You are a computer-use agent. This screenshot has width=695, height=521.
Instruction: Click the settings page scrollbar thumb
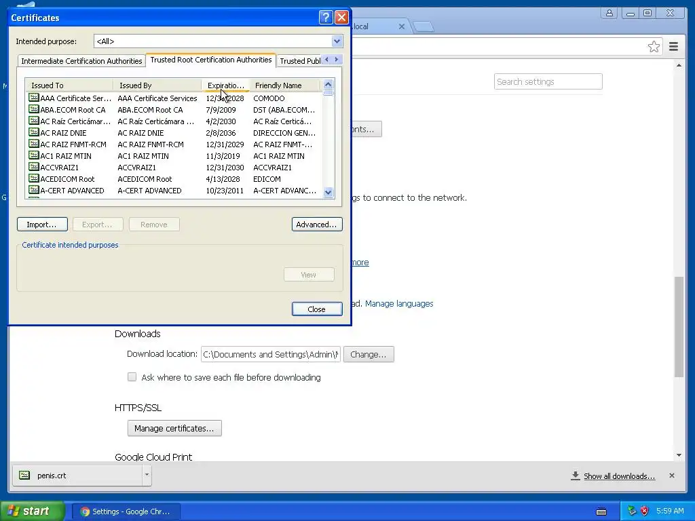[679, 326]
